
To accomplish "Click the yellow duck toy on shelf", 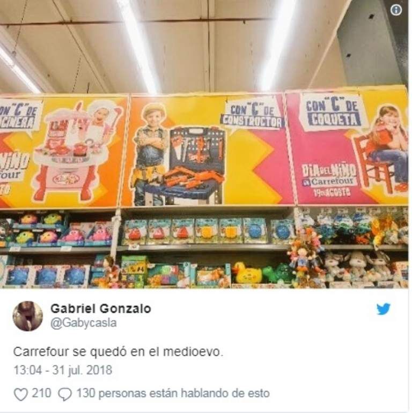I will (245, 273).
